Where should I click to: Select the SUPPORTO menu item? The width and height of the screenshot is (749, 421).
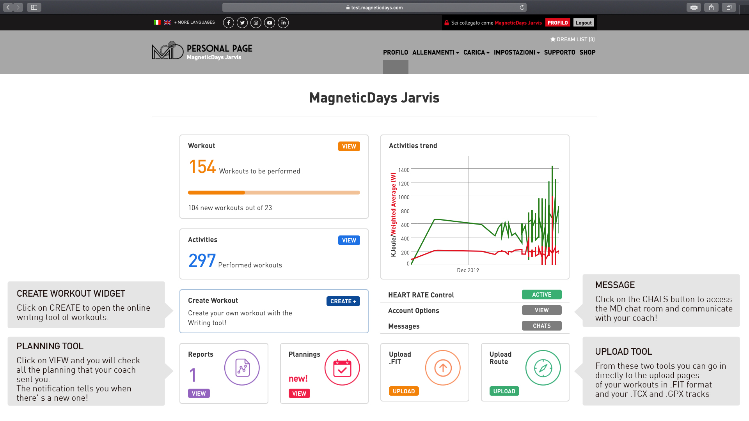[559, 52]
